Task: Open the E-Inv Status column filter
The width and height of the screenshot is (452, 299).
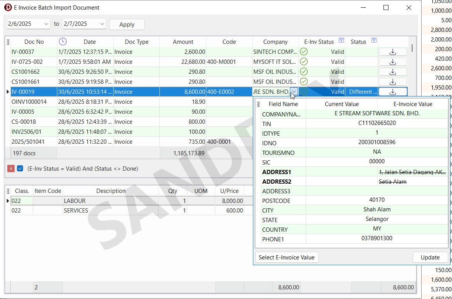Action: click(x=341, y=41)
